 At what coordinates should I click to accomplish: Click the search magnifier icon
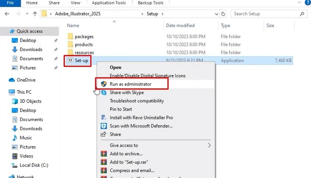[x=302, y=14]
